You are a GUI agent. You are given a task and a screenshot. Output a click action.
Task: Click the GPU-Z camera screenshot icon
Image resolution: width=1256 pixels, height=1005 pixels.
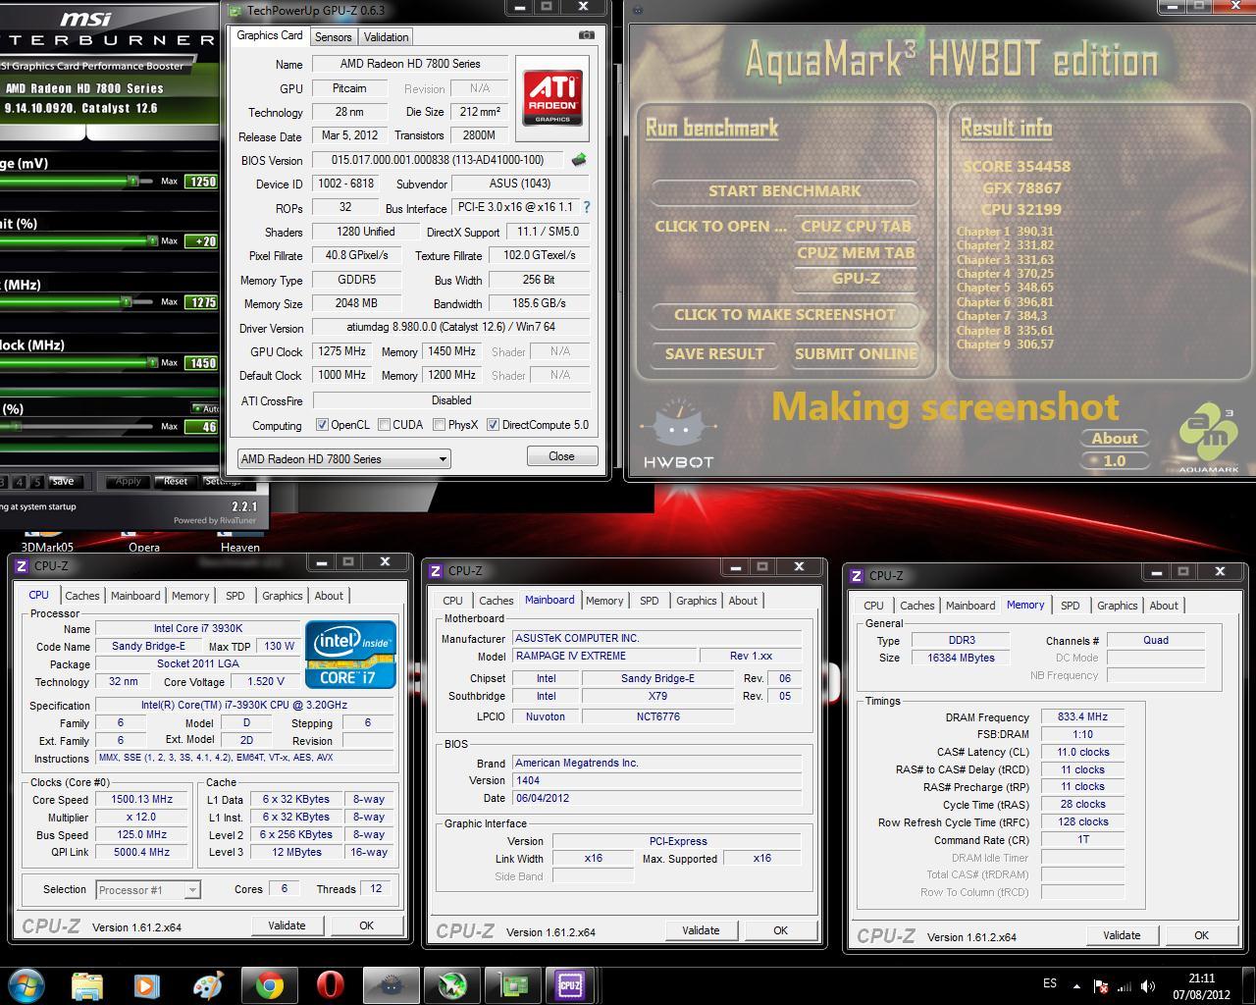[x=586, y=35]
